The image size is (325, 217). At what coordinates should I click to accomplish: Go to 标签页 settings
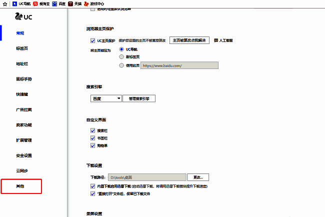click(x=22, y=48)
